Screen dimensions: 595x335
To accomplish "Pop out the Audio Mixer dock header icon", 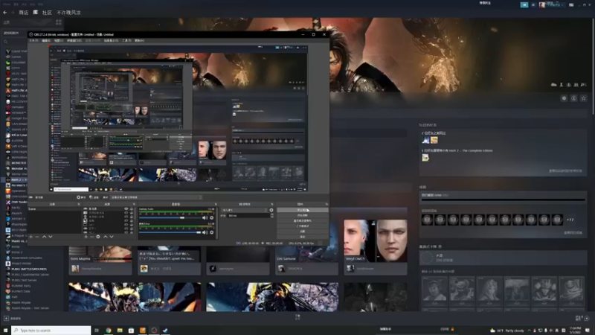I will pos(216,204).
